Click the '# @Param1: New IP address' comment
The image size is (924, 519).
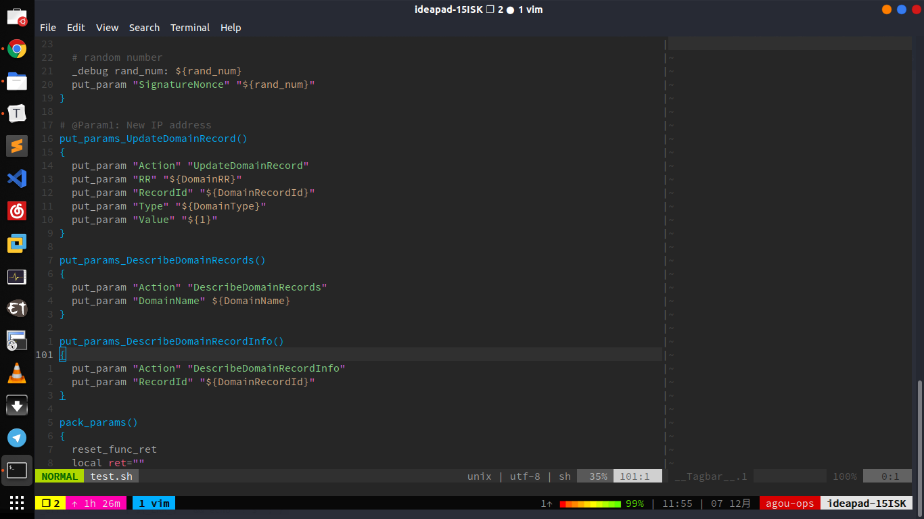click(135, 125)
